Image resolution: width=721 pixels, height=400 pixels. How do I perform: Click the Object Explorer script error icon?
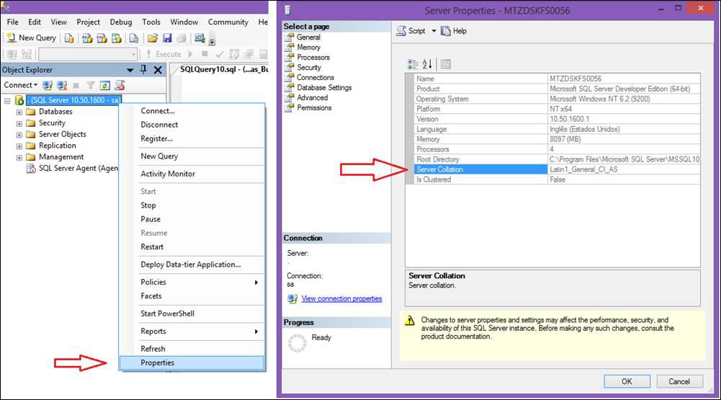coord(120,85)
